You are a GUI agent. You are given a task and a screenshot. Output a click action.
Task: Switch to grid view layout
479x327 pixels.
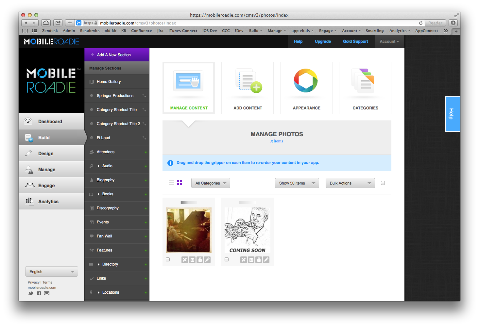(x=180, y=183)
